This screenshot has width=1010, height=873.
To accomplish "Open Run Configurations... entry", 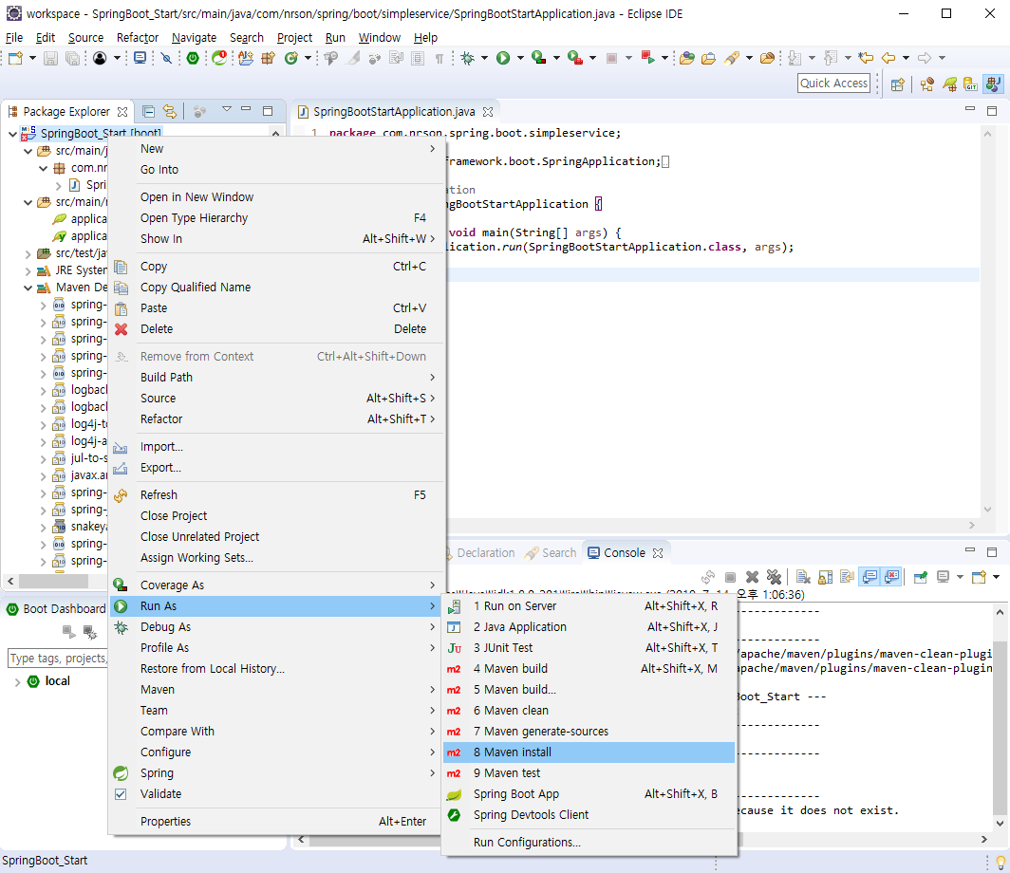I will (589, 842).
